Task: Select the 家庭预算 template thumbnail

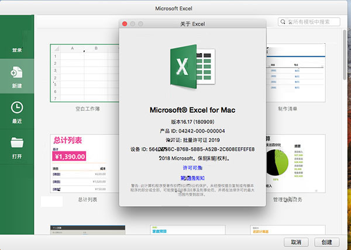Action: tap(188, 230)
